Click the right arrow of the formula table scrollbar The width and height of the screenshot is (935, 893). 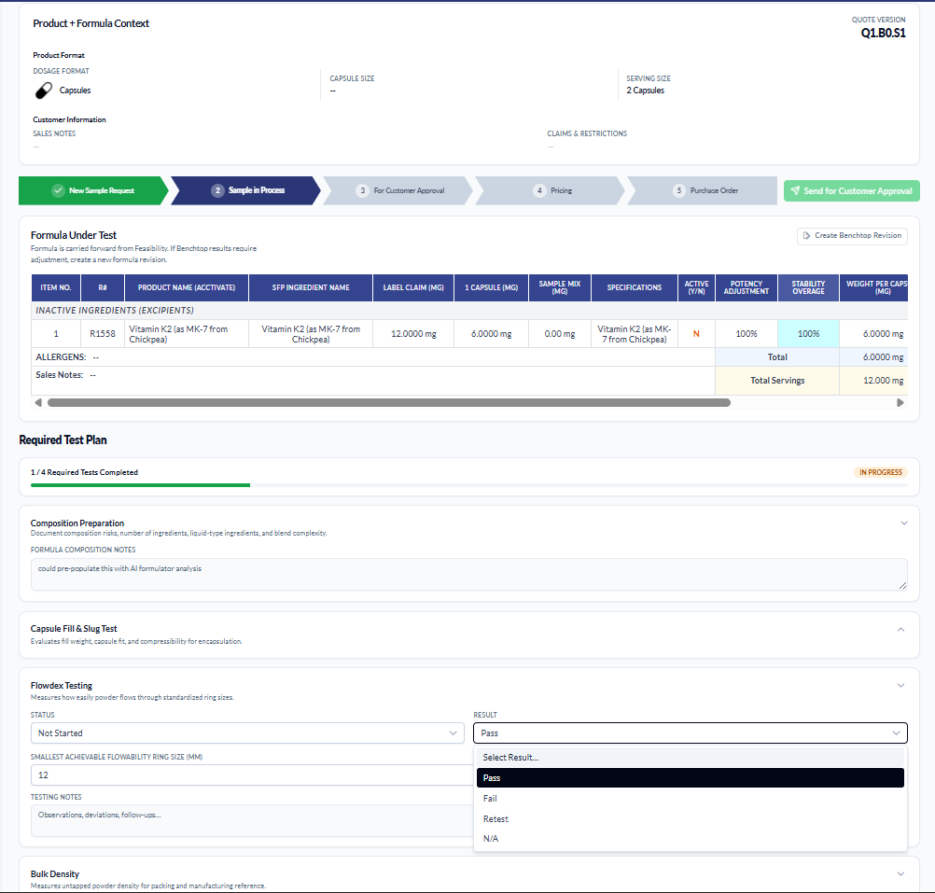click(x=900, y=402)
